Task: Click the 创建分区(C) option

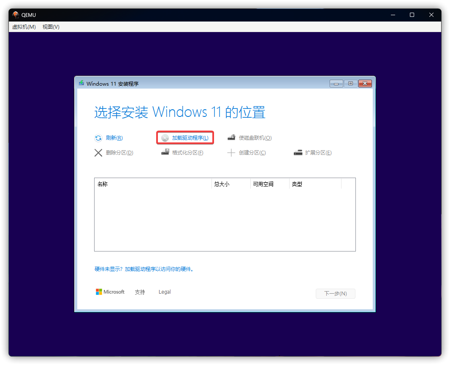Action: click(x=252, y=153)
